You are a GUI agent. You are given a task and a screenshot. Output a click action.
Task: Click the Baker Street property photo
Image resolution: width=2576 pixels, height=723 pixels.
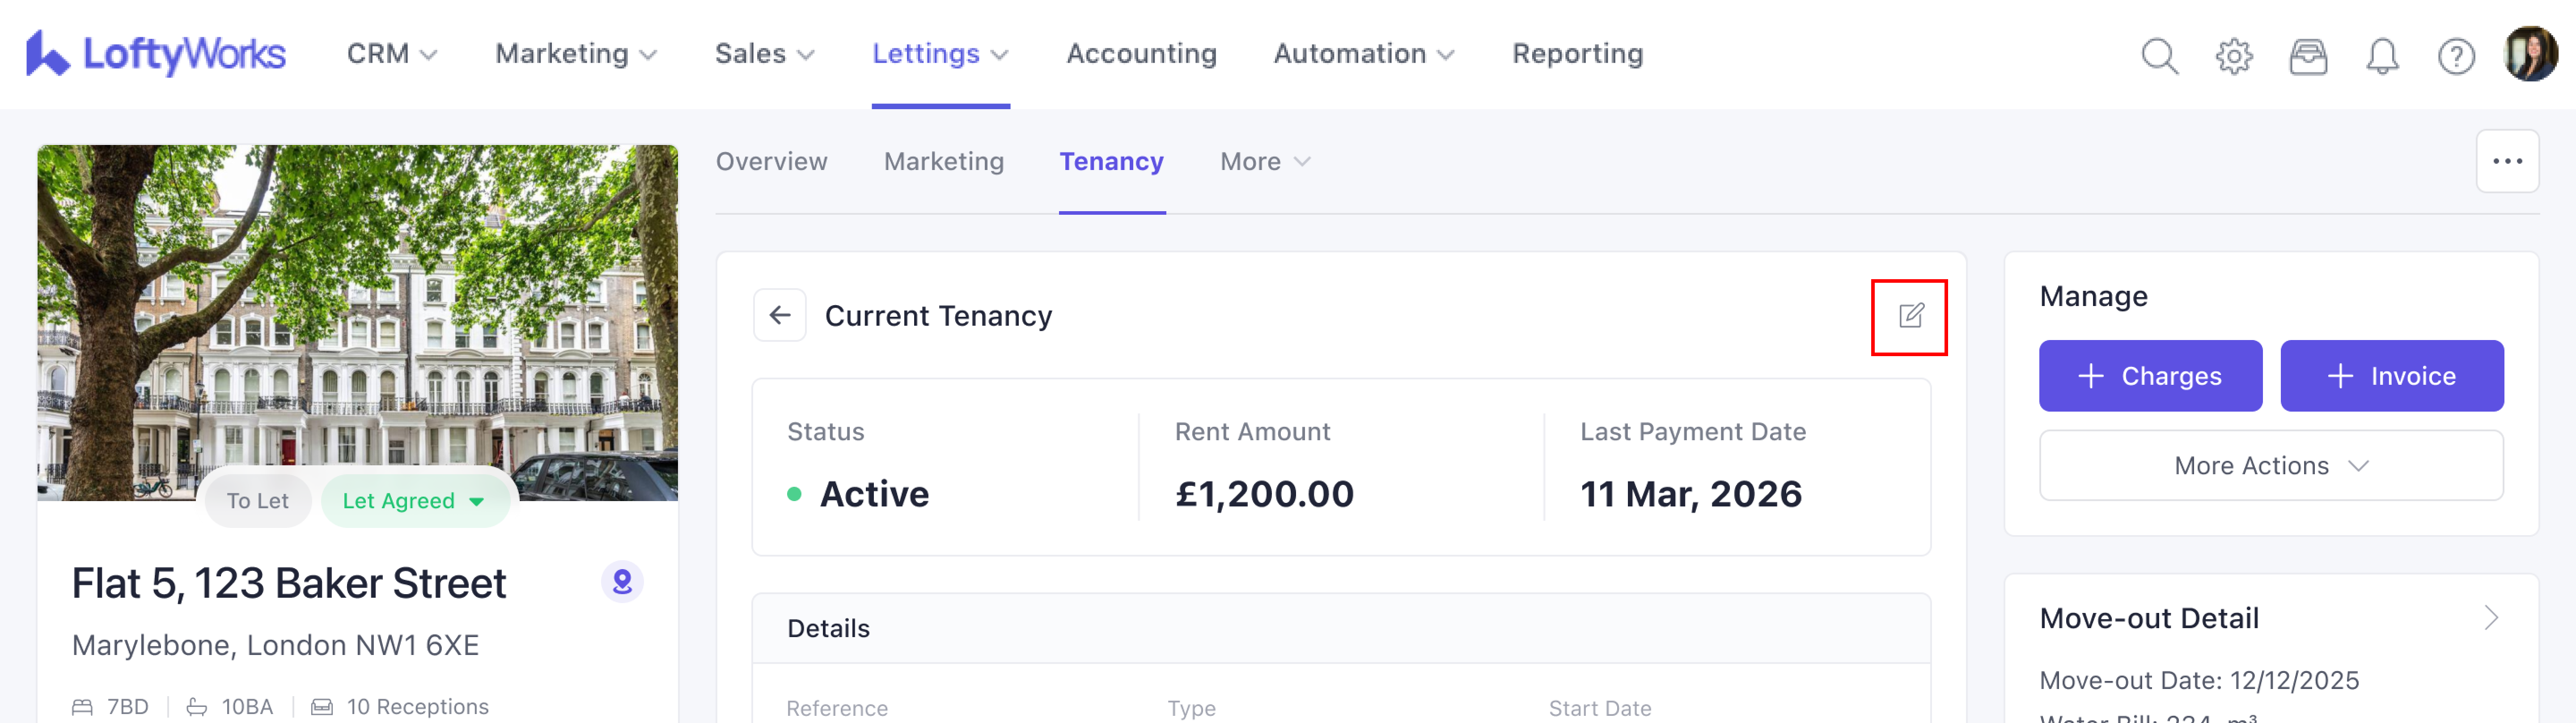pyautogui.click(x=357, y=300)
